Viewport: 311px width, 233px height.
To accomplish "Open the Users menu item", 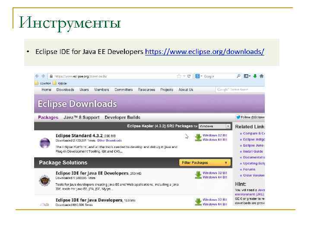I will [84, 90].
